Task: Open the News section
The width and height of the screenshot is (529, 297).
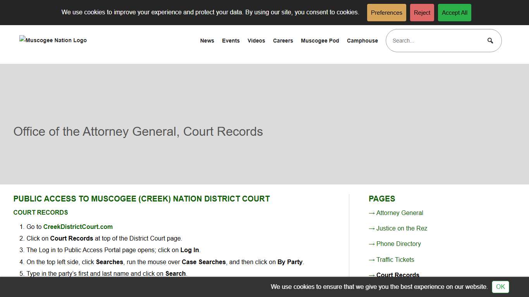Action: (207, 41)
